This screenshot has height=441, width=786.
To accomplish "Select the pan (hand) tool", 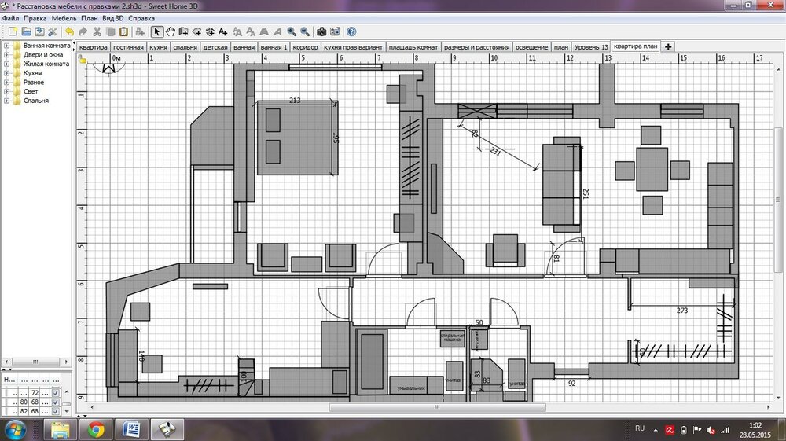I will 170,31.
